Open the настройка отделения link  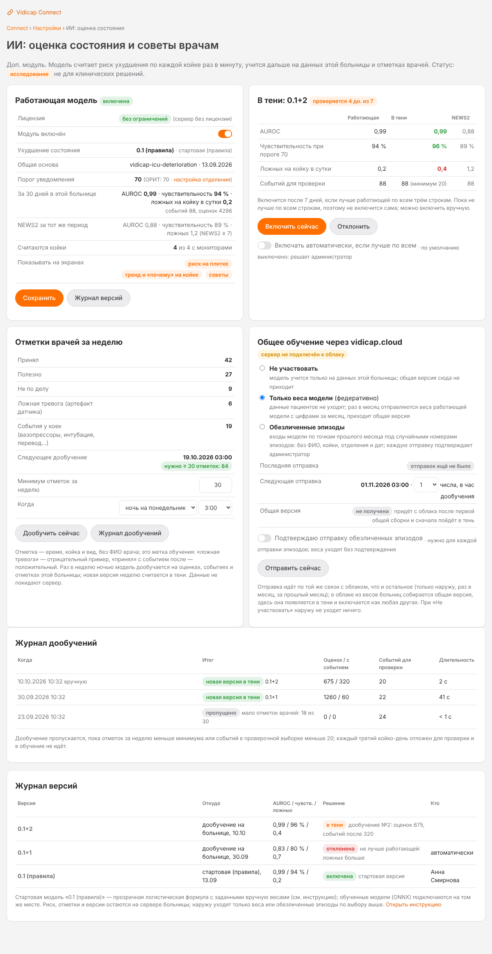202,179
